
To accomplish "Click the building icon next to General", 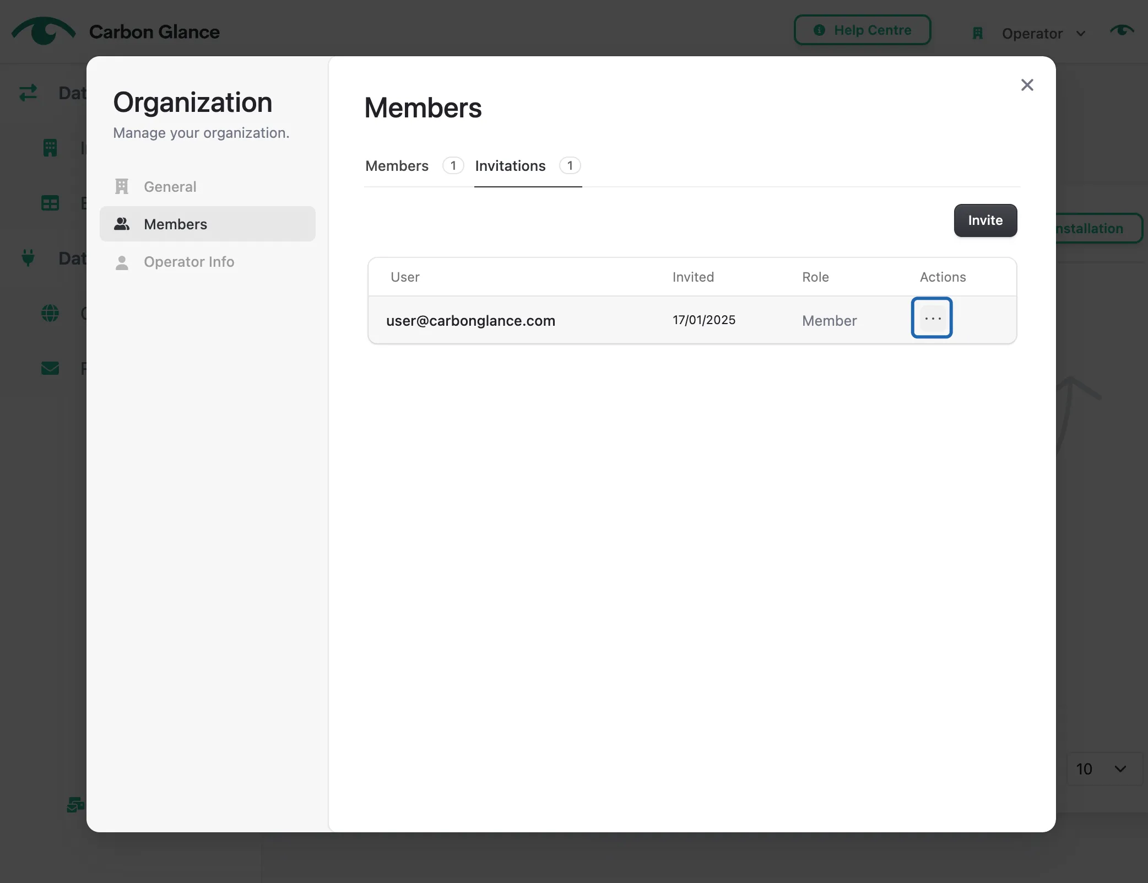I will [122, 186].
